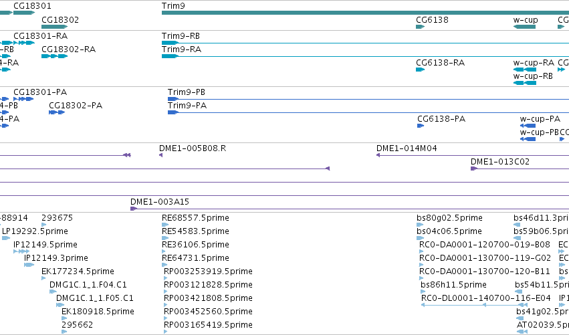Open the CG6138 gene label
569x335 pixels.
pos(432,19)
